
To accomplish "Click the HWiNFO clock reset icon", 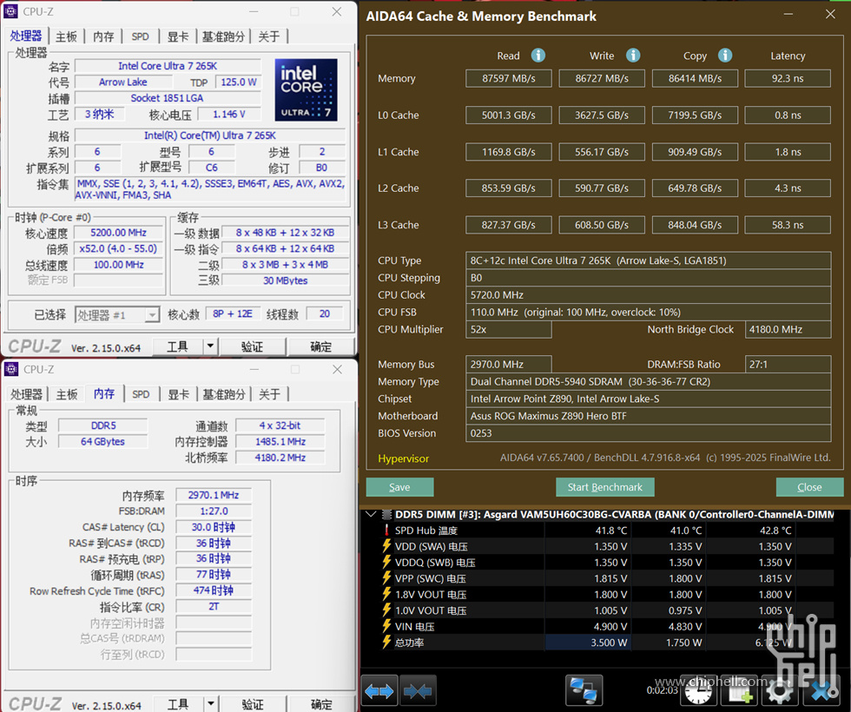I will [x=698, y=692].
